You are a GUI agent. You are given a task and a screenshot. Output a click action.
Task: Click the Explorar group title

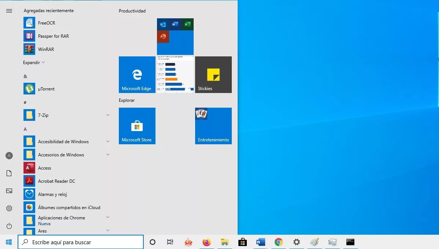[127, 100]
